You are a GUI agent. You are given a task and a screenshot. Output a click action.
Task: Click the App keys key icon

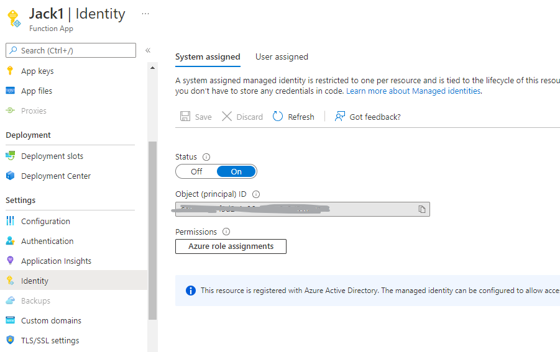click(x=10, y=71)
